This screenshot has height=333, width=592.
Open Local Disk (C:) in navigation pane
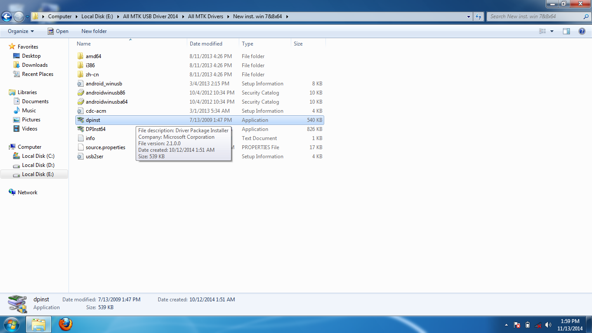pyautogui.click(x=38, y=156)
